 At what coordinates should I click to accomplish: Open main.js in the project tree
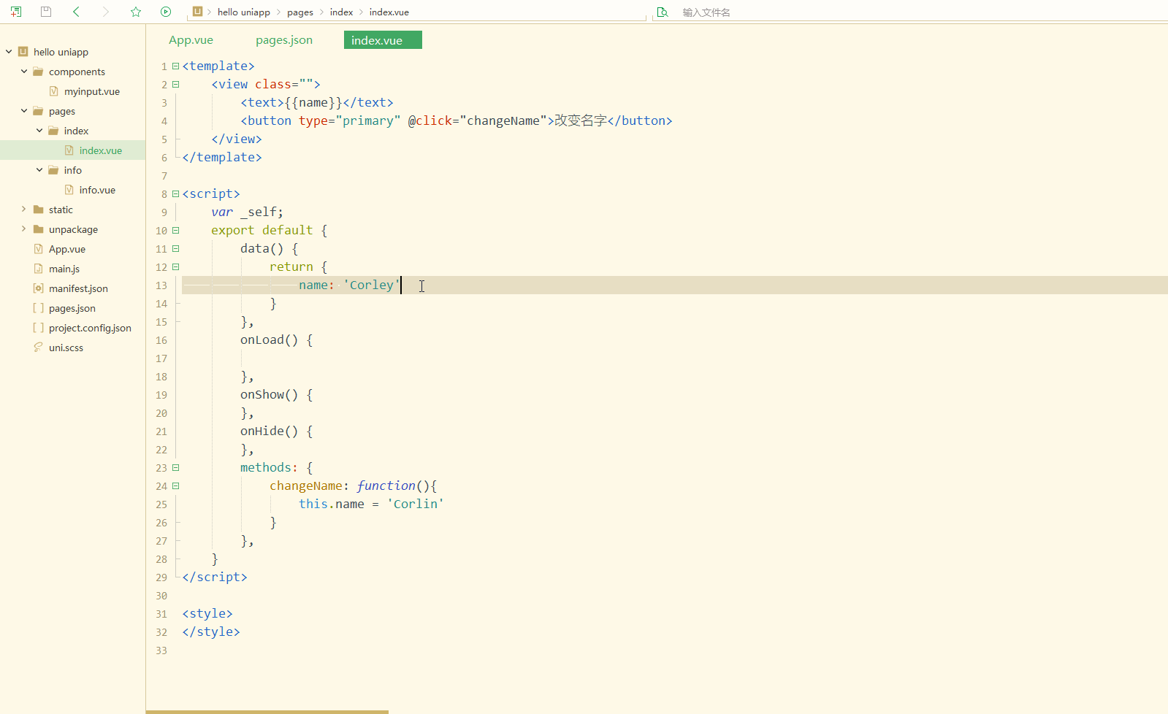coord(64,269)
